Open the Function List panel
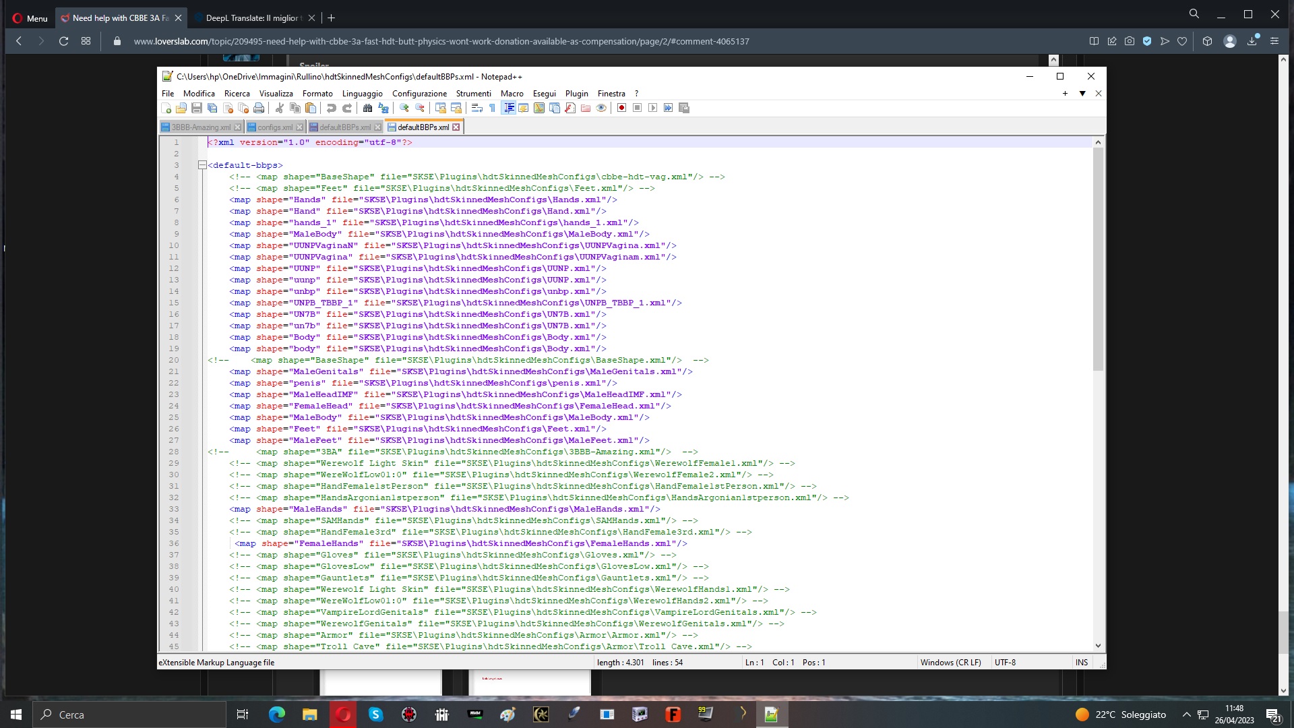The width and height of the screenshot is (1294, 728). pyautogui.click(x=570, y=108)
